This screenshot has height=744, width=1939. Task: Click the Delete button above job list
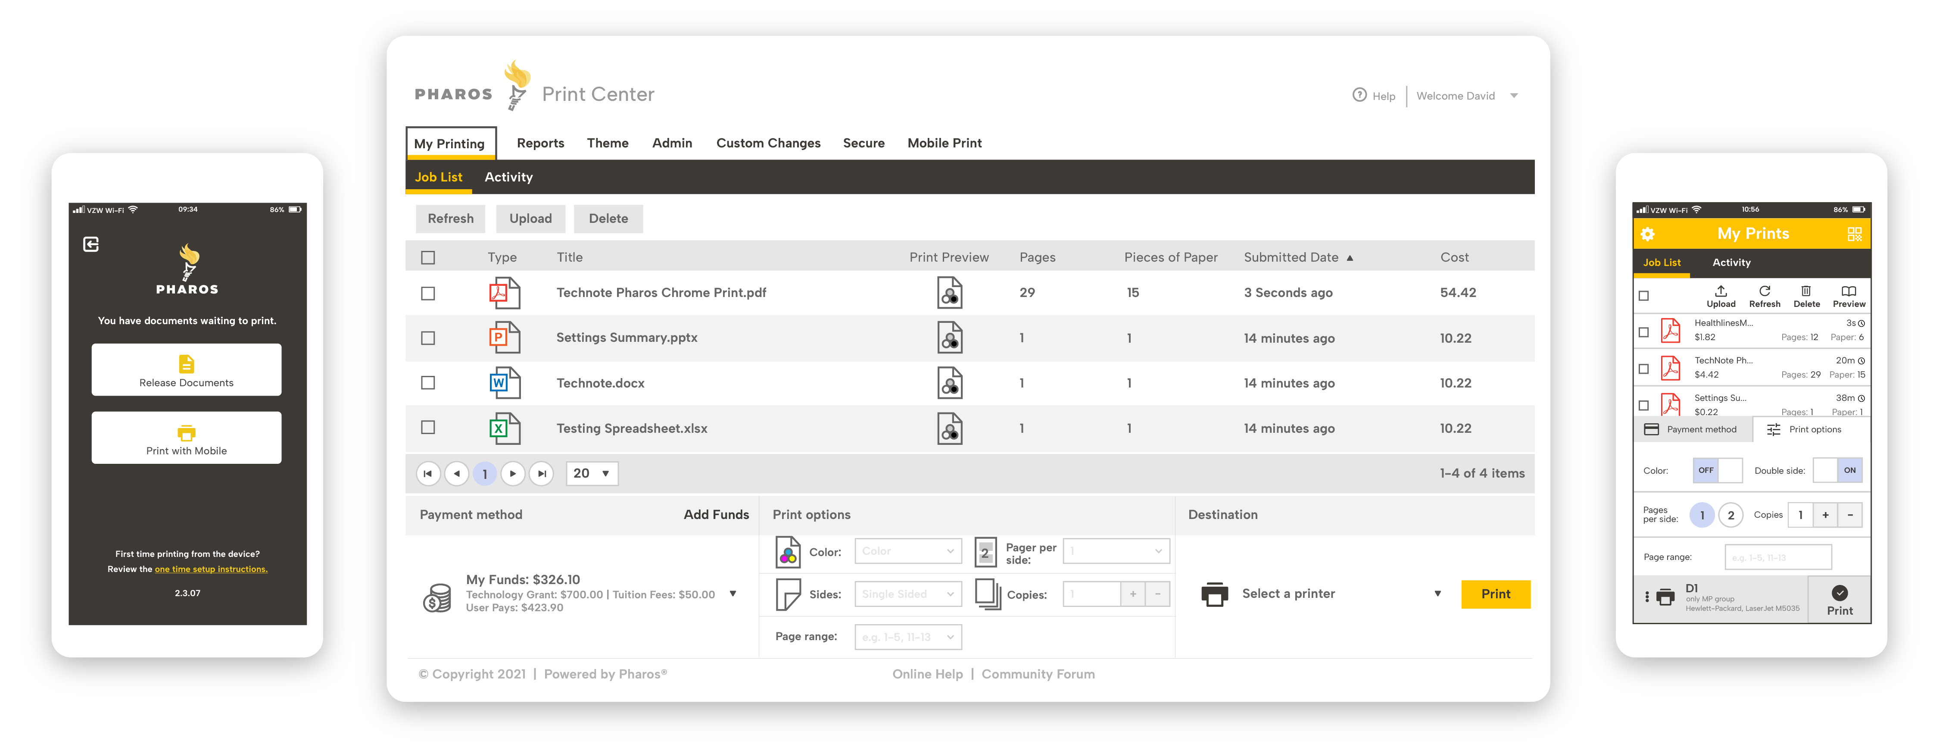pyautogui.click(x=608, y=219)
